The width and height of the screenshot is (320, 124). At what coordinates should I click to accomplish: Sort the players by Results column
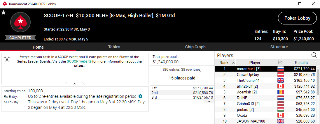(301, 63)
